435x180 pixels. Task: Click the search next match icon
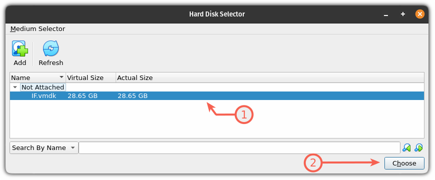(x=418, y=147)
